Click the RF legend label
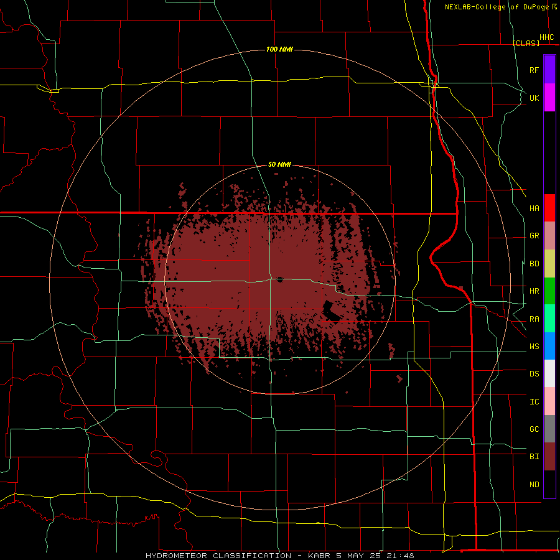This screenshot has width=560, height=560. tap(534, 70)
